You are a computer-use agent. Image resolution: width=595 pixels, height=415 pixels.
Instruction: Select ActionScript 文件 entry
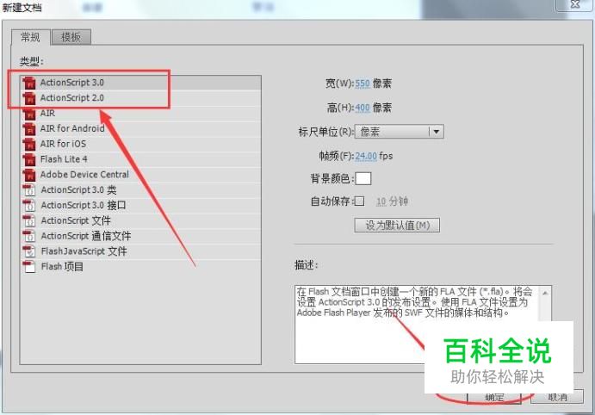pos(140,220)
